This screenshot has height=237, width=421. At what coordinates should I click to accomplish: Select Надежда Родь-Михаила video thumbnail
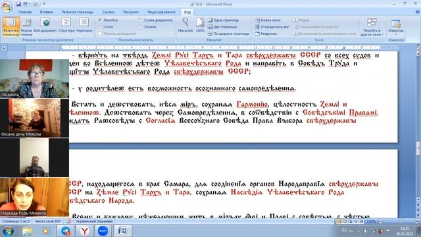pyautogui.click(x=34, y=197)
